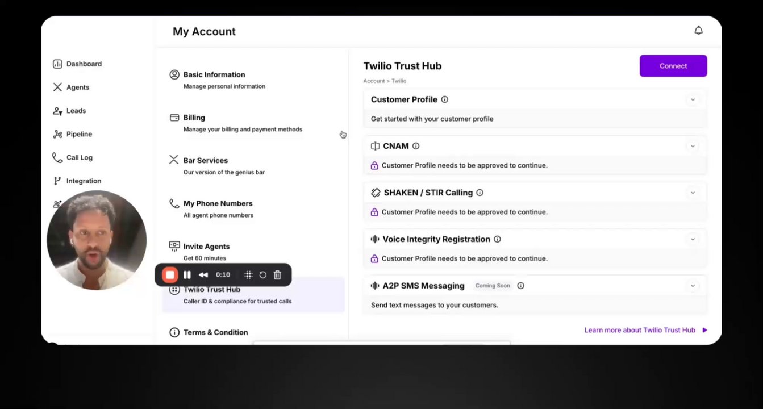Delete the recording with trash icon

click(x=277, y=275)
